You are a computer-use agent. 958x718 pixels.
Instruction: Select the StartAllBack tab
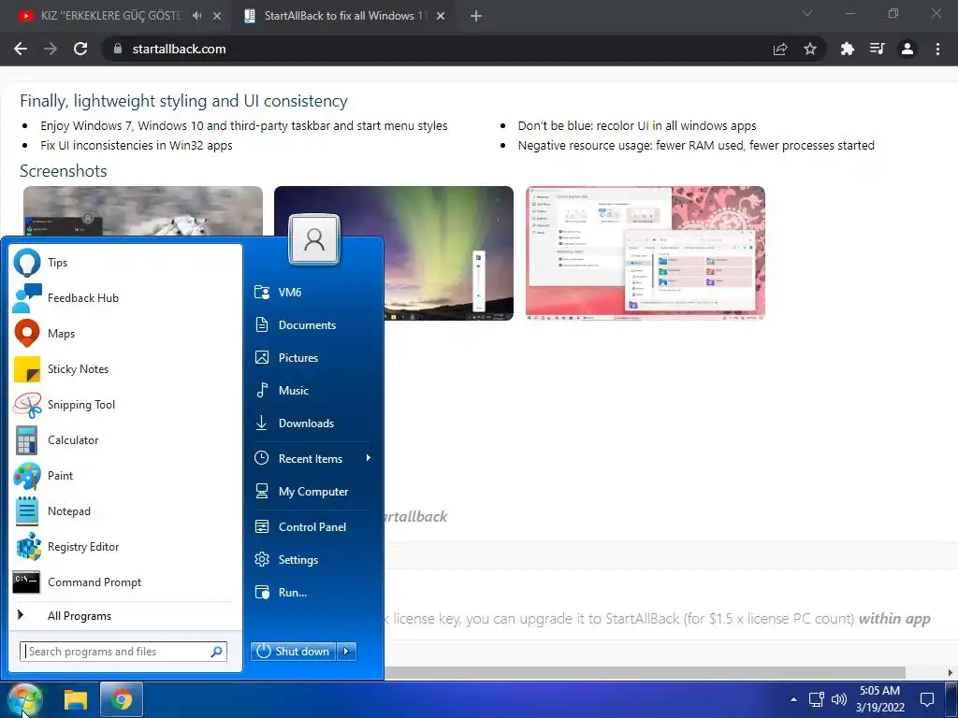coord(342,16)
